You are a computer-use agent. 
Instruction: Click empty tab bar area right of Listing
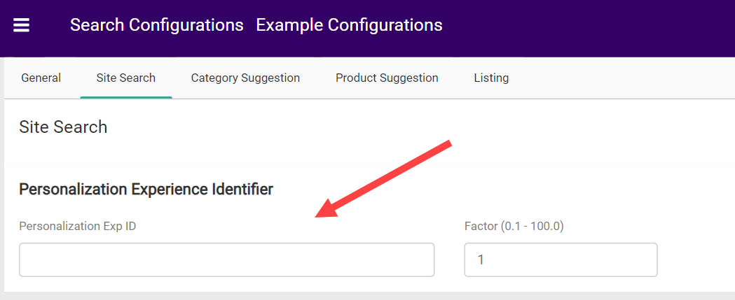631,78
